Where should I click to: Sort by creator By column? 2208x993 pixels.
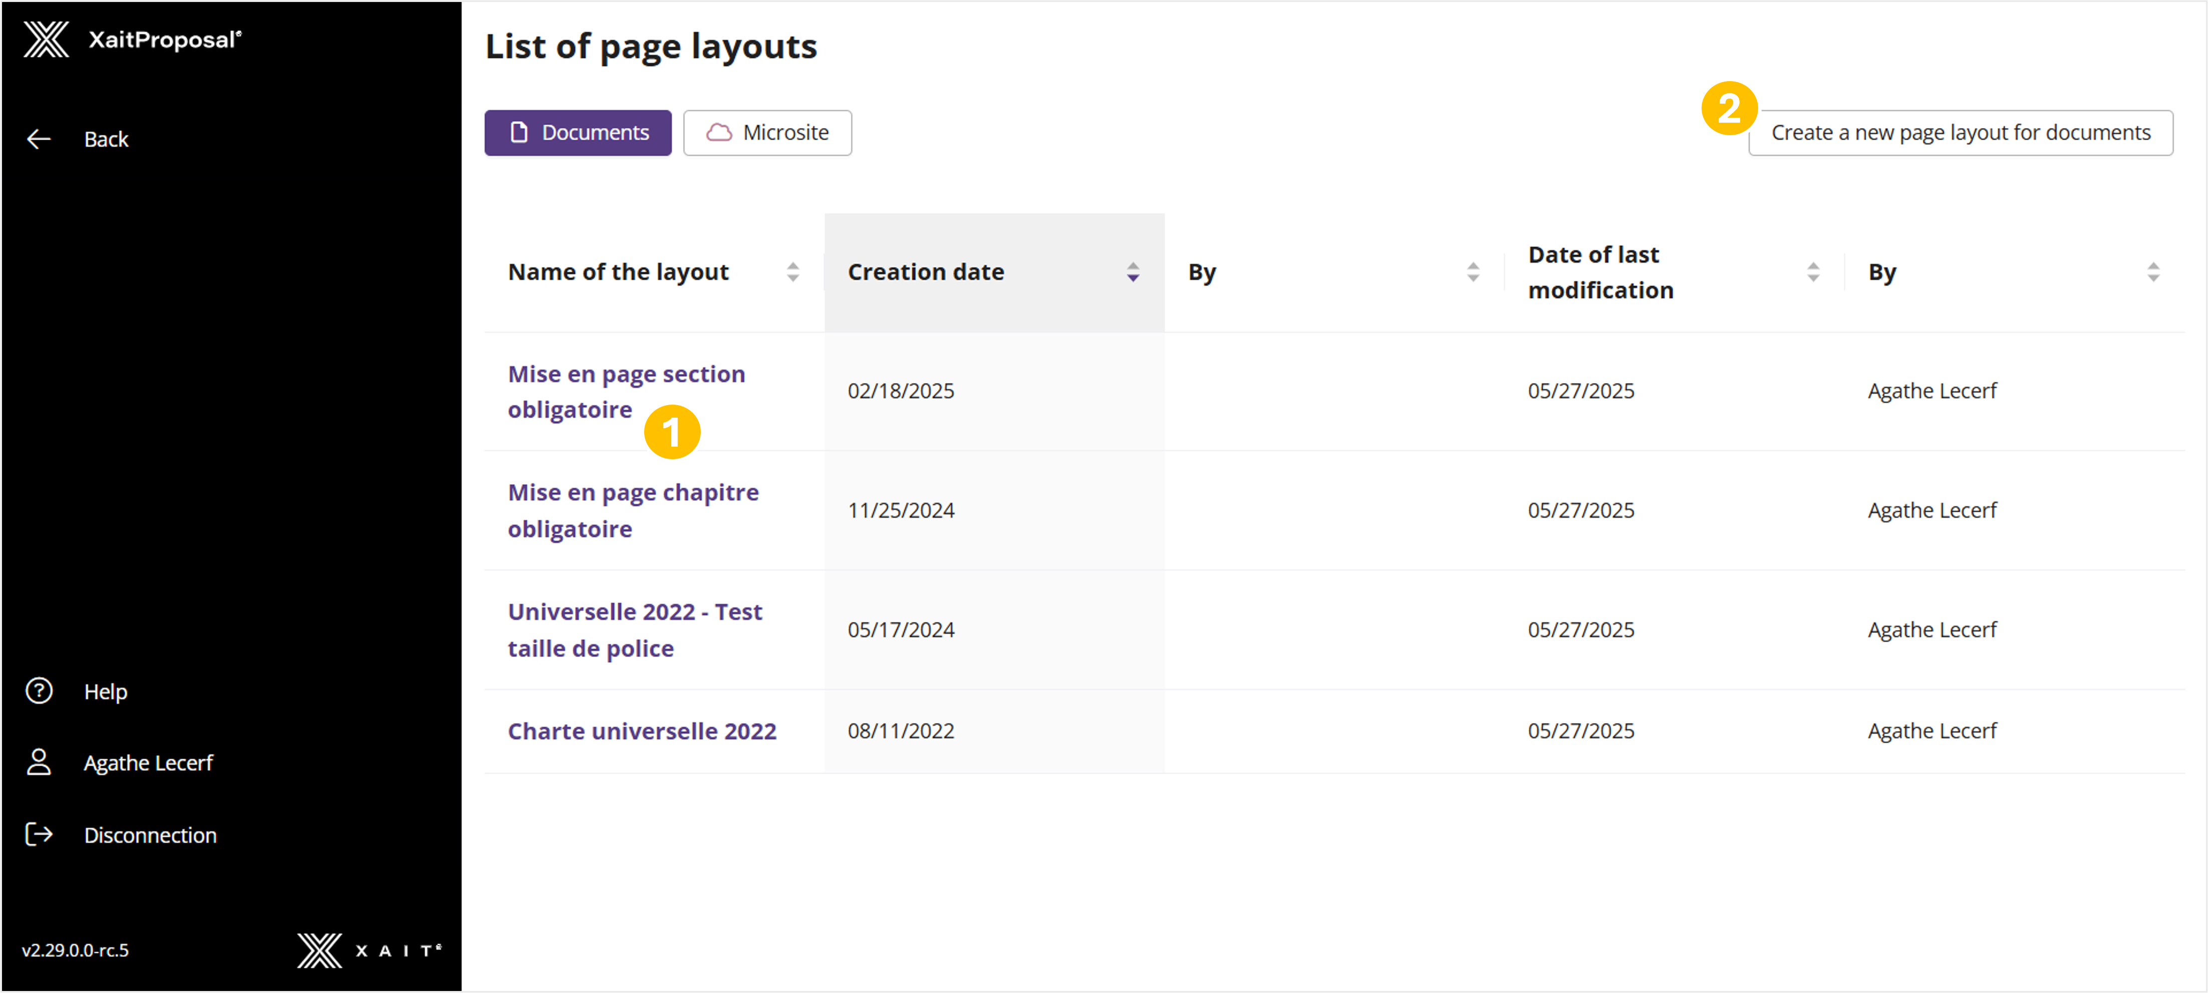pyautogui.click(x=1473, y=271)
